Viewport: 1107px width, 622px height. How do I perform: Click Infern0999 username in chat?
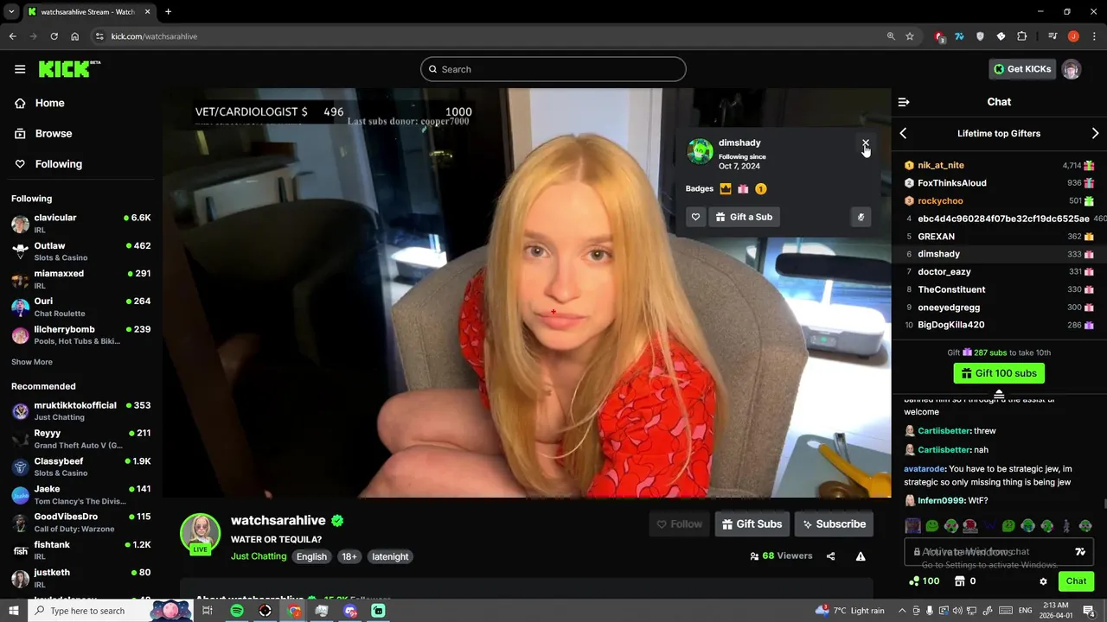pos(940,501)
